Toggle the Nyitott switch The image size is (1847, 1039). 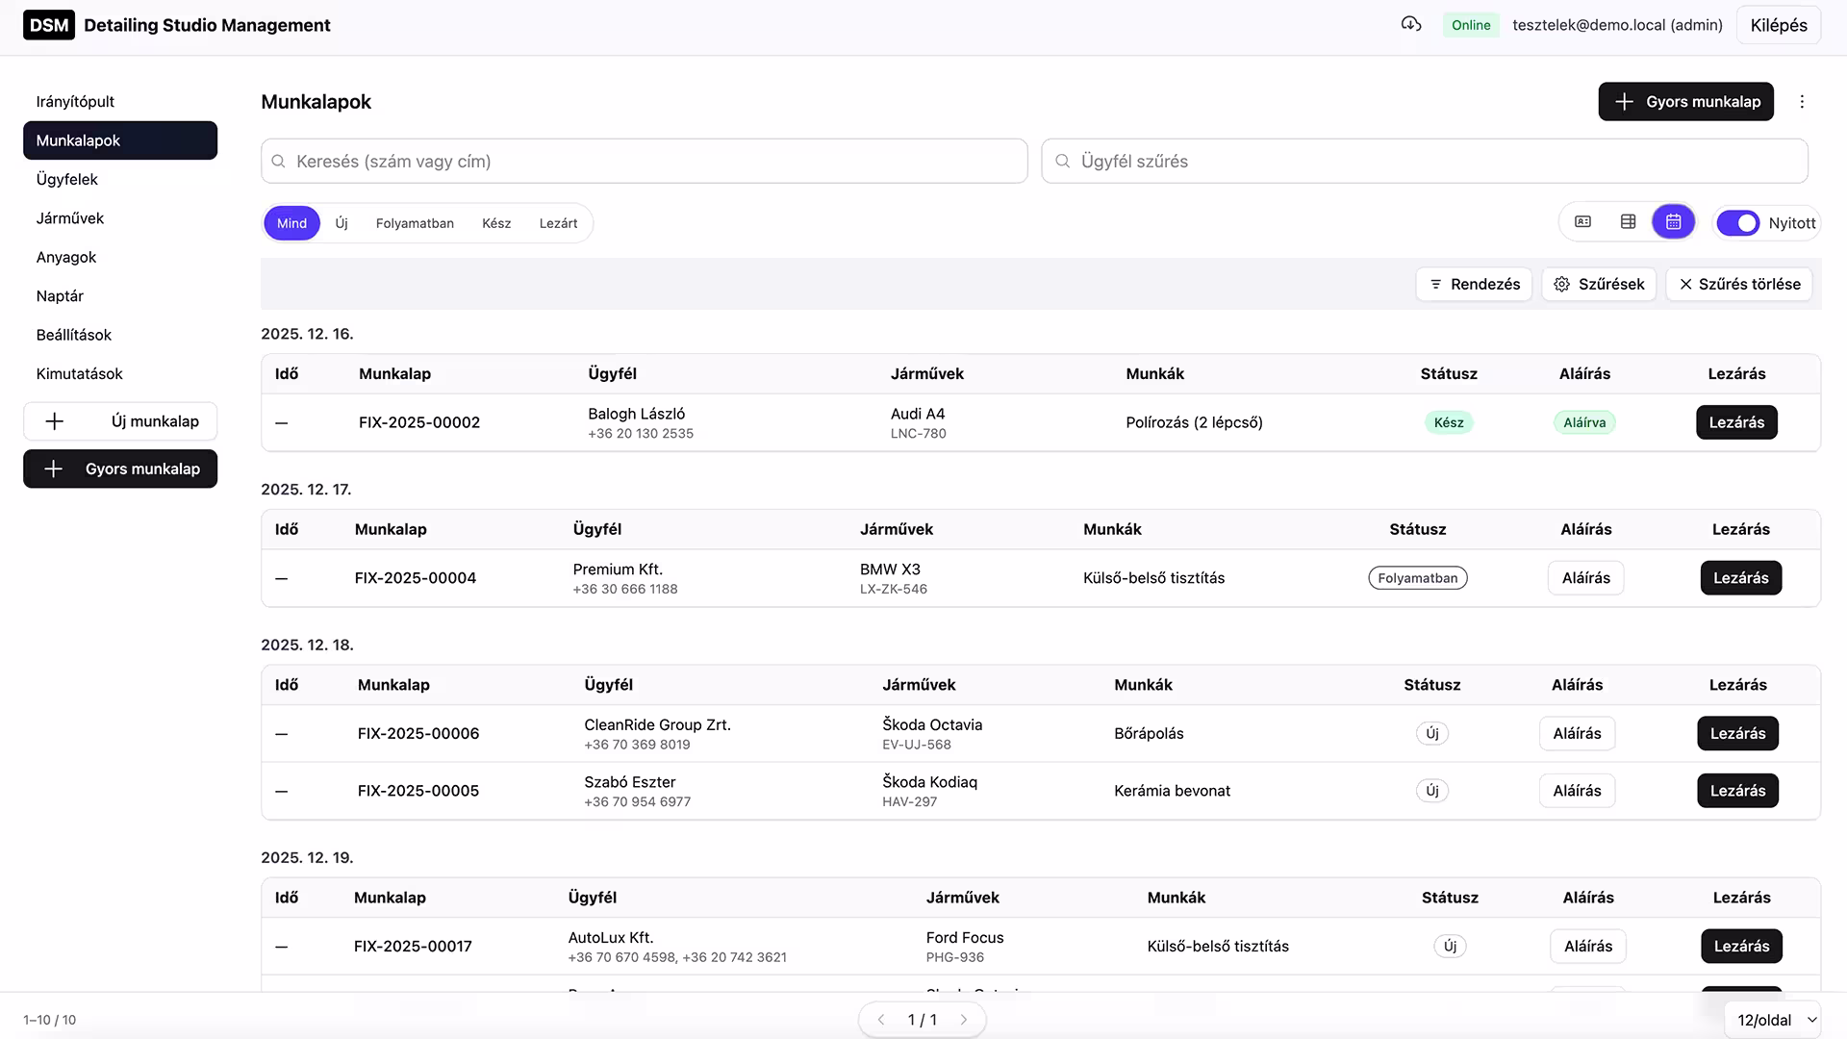(x=1737, y=223)
